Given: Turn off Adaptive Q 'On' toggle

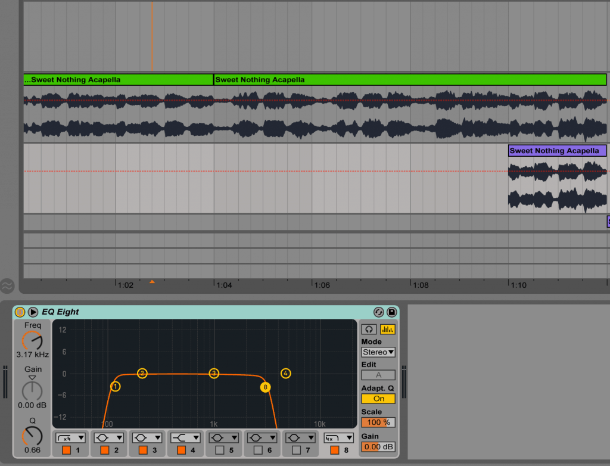Looking at the screenshot, I should 378,399.
